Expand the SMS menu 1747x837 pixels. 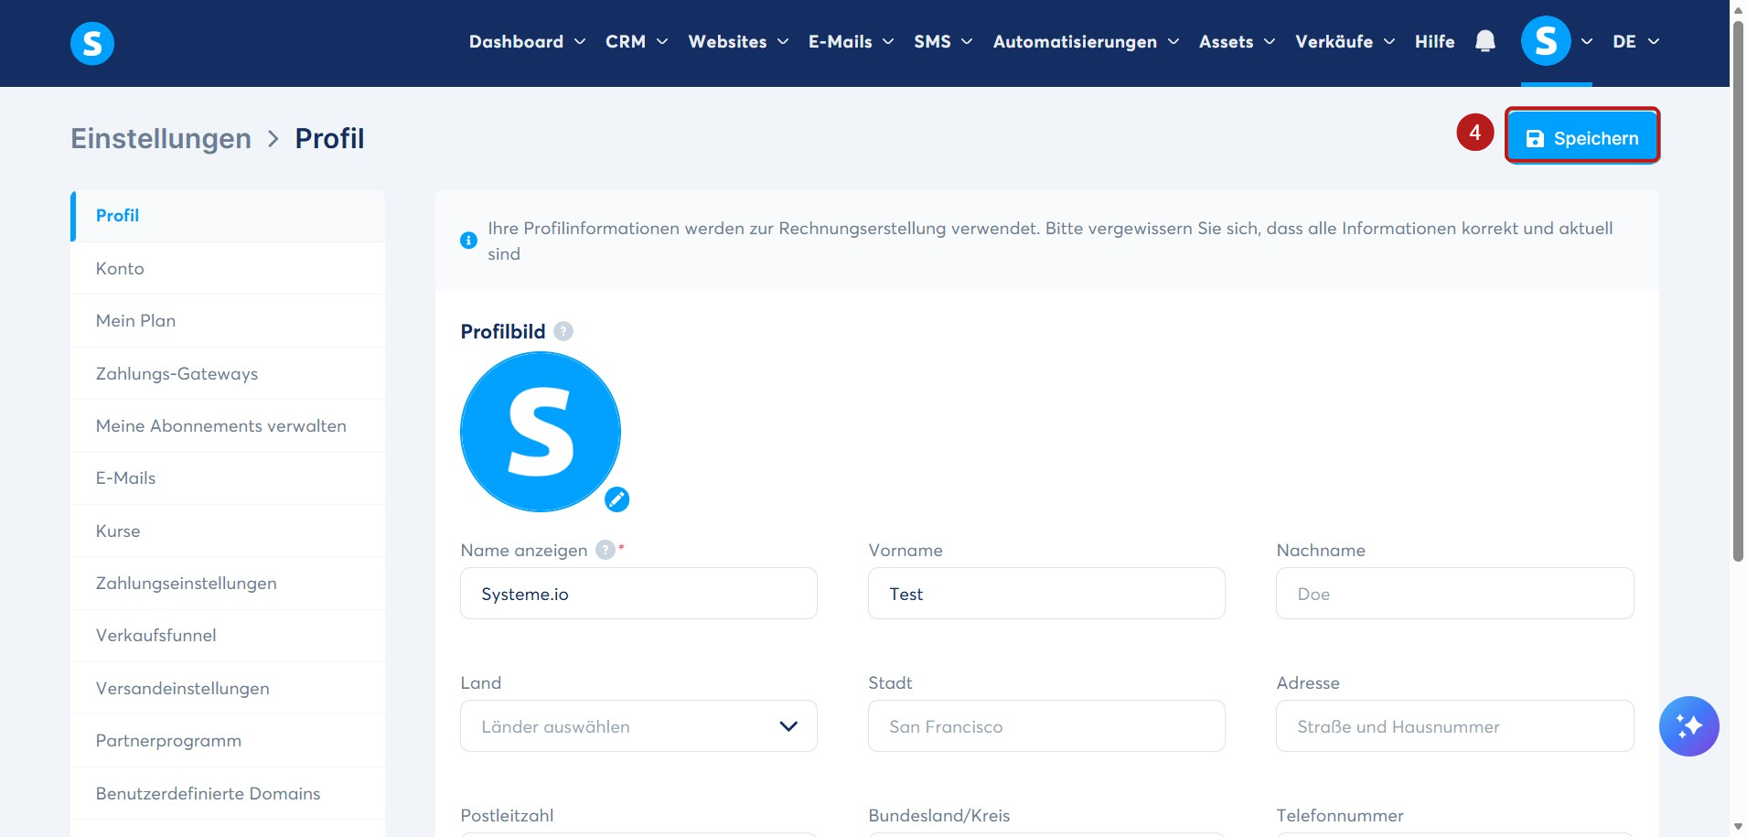(943, 41)
